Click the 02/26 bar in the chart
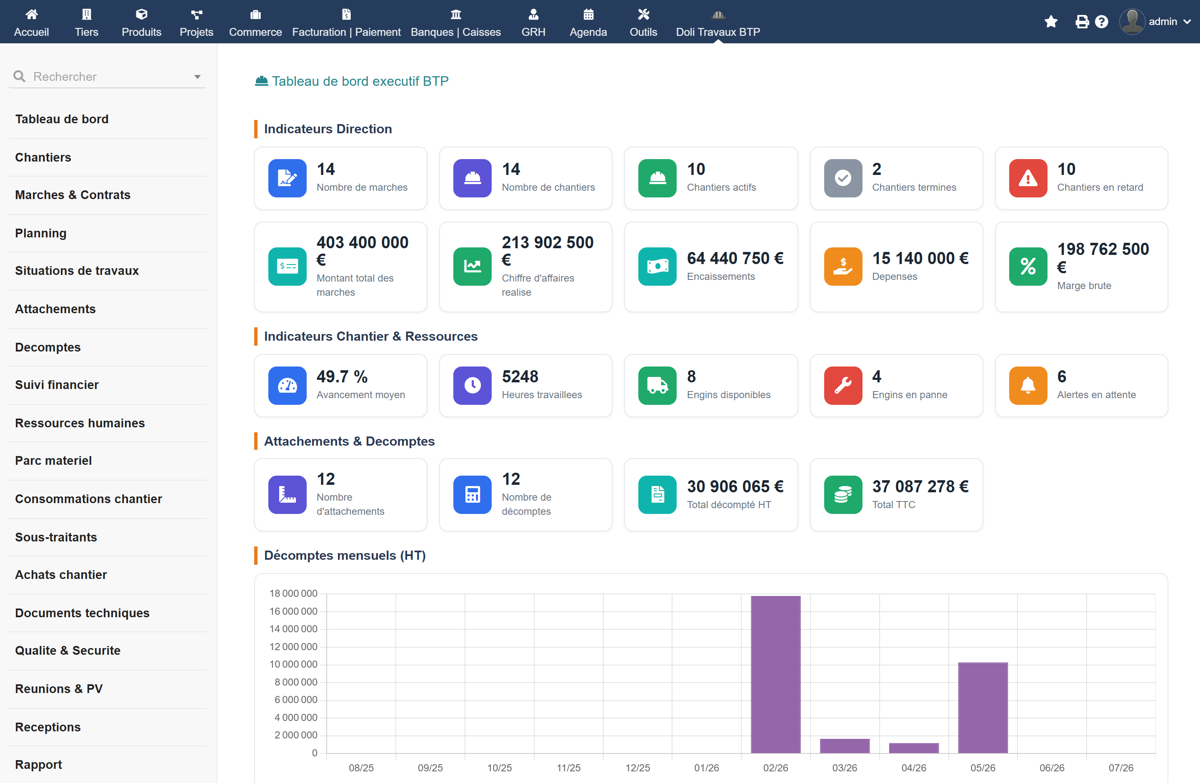Viewport: 1200px width, 783px height. point(775,674)
